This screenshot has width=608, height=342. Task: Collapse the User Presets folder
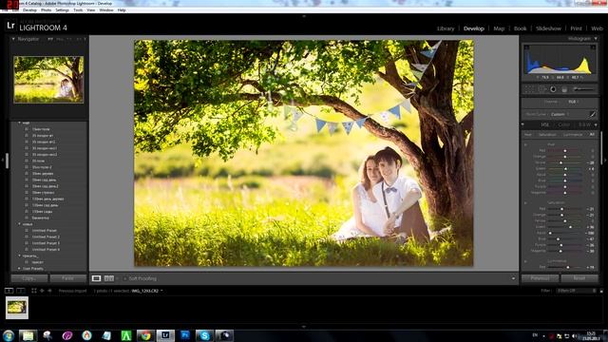pyautogui.click(x=19, y=268)
